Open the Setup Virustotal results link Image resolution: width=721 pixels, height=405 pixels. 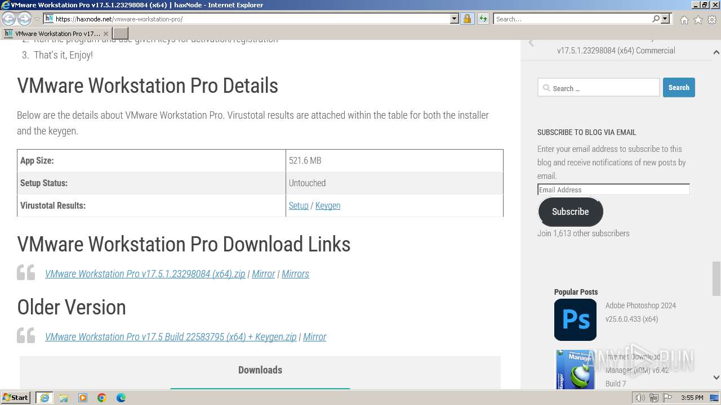(299, 205)
